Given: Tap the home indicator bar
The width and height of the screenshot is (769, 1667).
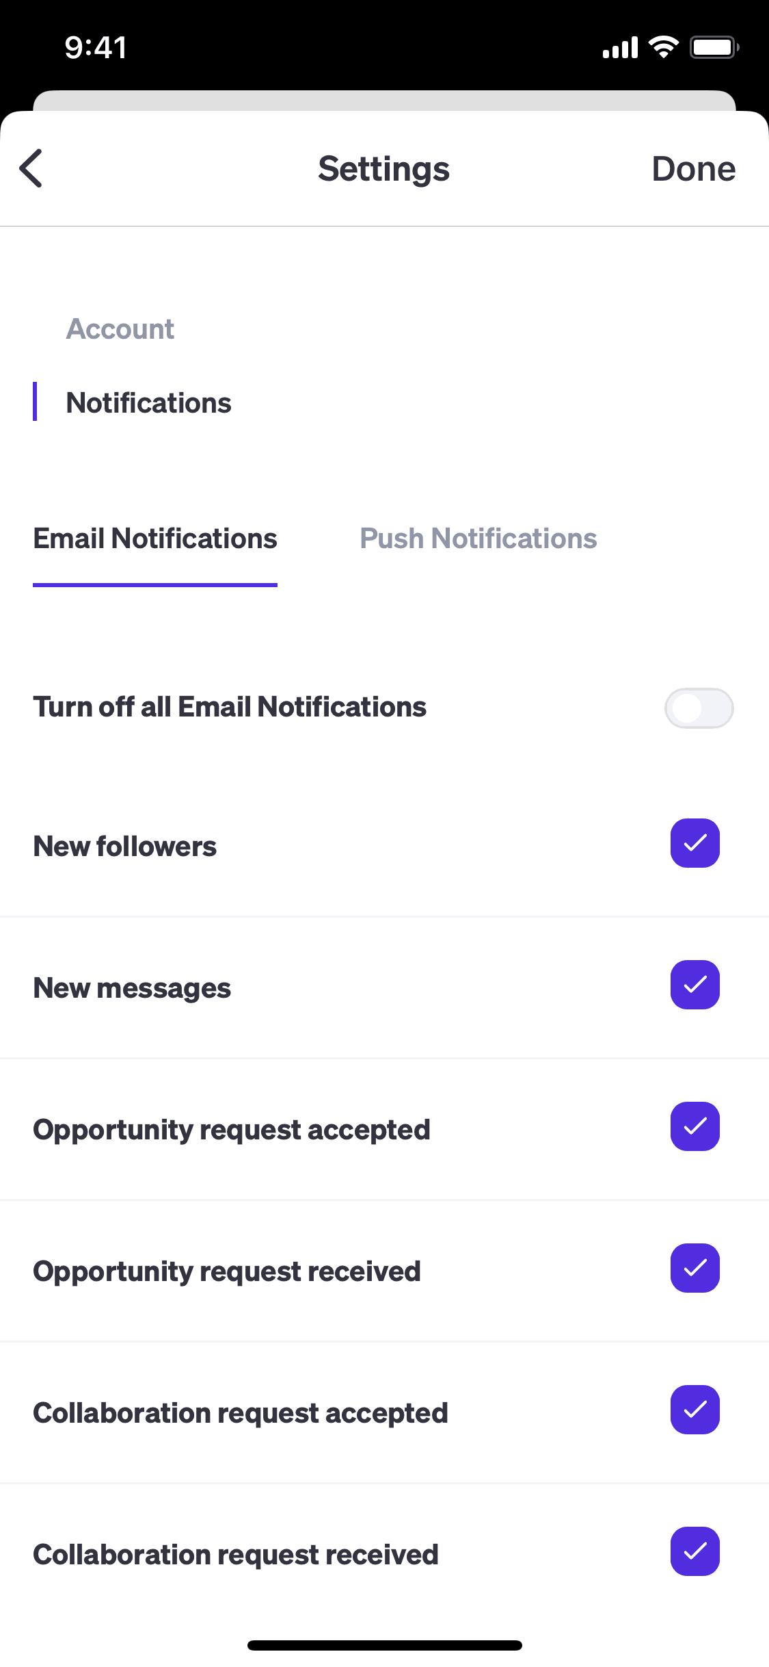Looking at the screenshot, I should (385, 1645).
